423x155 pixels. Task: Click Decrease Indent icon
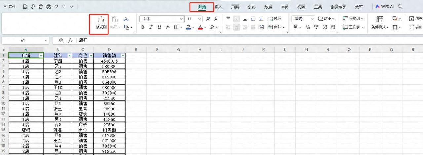coord(253,19)
